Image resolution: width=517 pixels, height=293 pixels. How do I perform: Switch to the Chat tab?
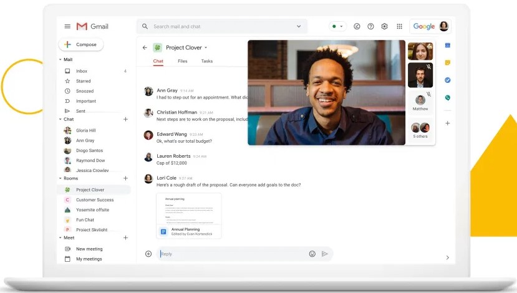(x=158, y=61)
